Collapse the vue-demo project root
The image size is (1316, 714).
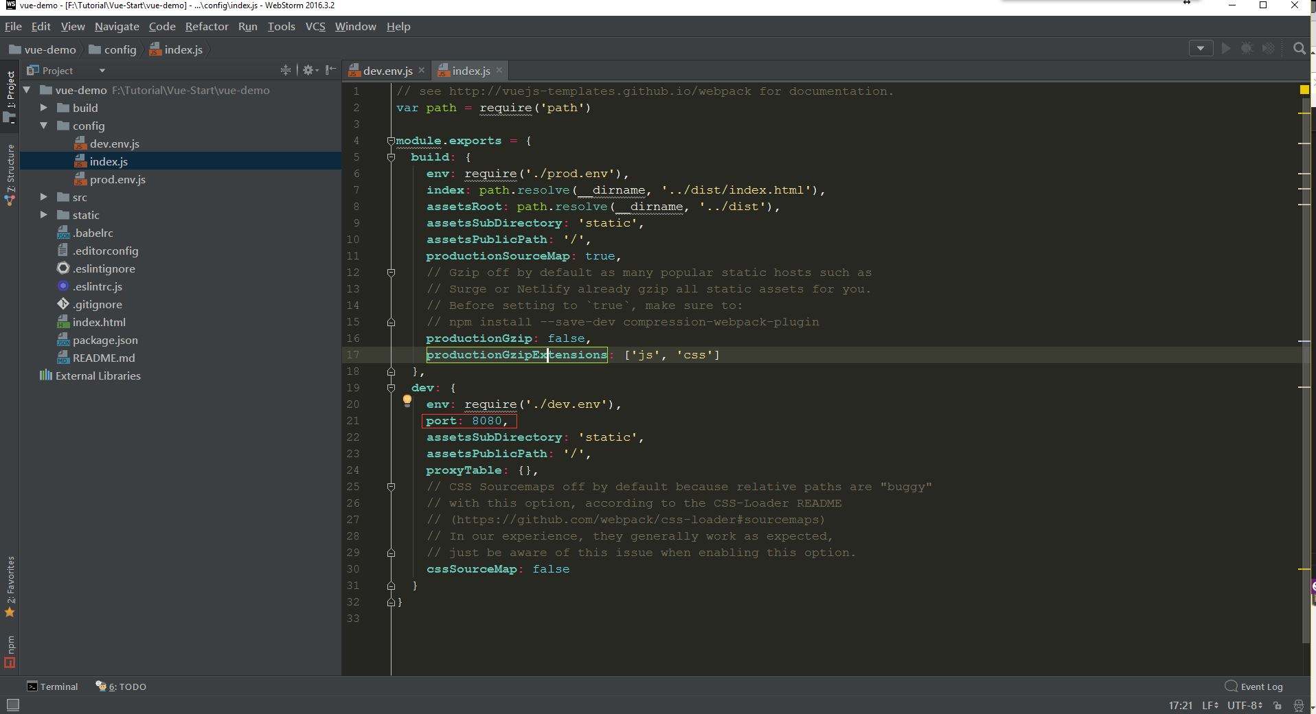pyautogui.click(x=27, y=90)
